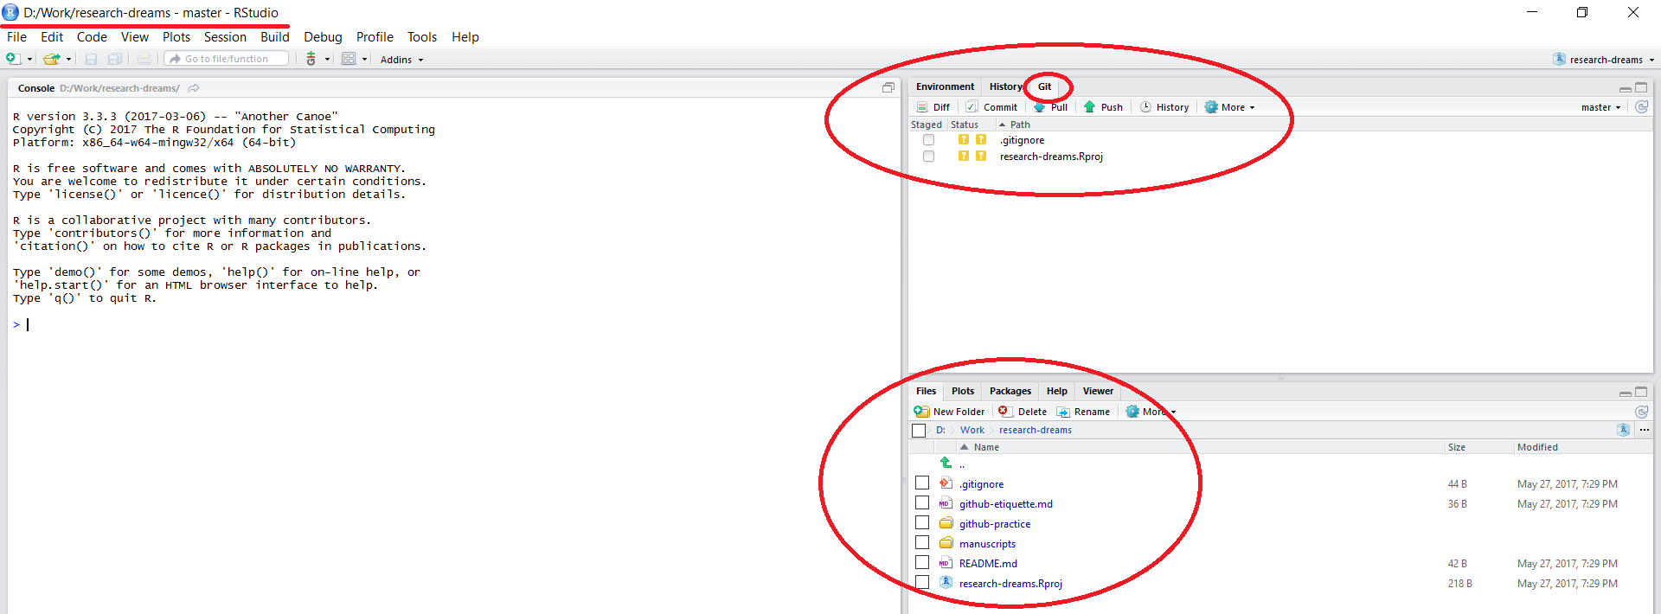
Task: Click the Save file toolbar icon
Action: 91,59
